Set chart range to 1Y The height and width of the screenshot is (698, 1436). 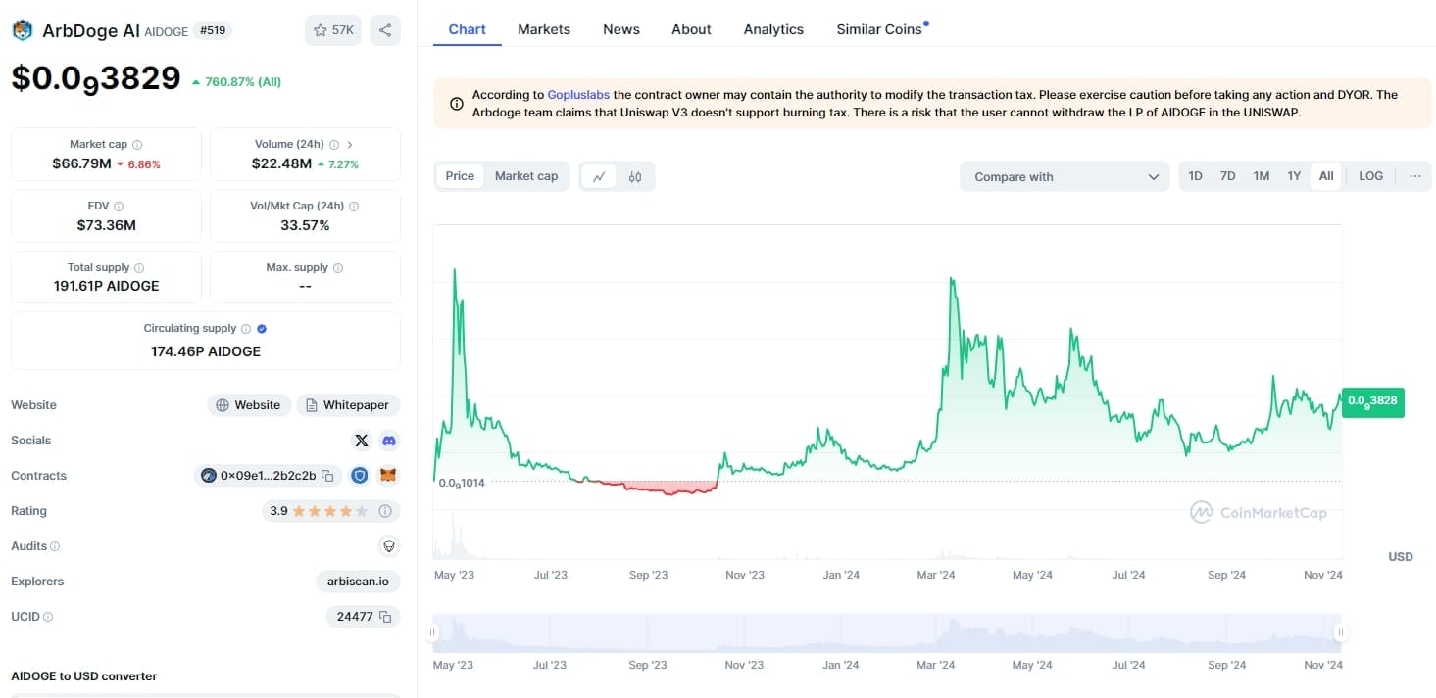coord(1294,176)
